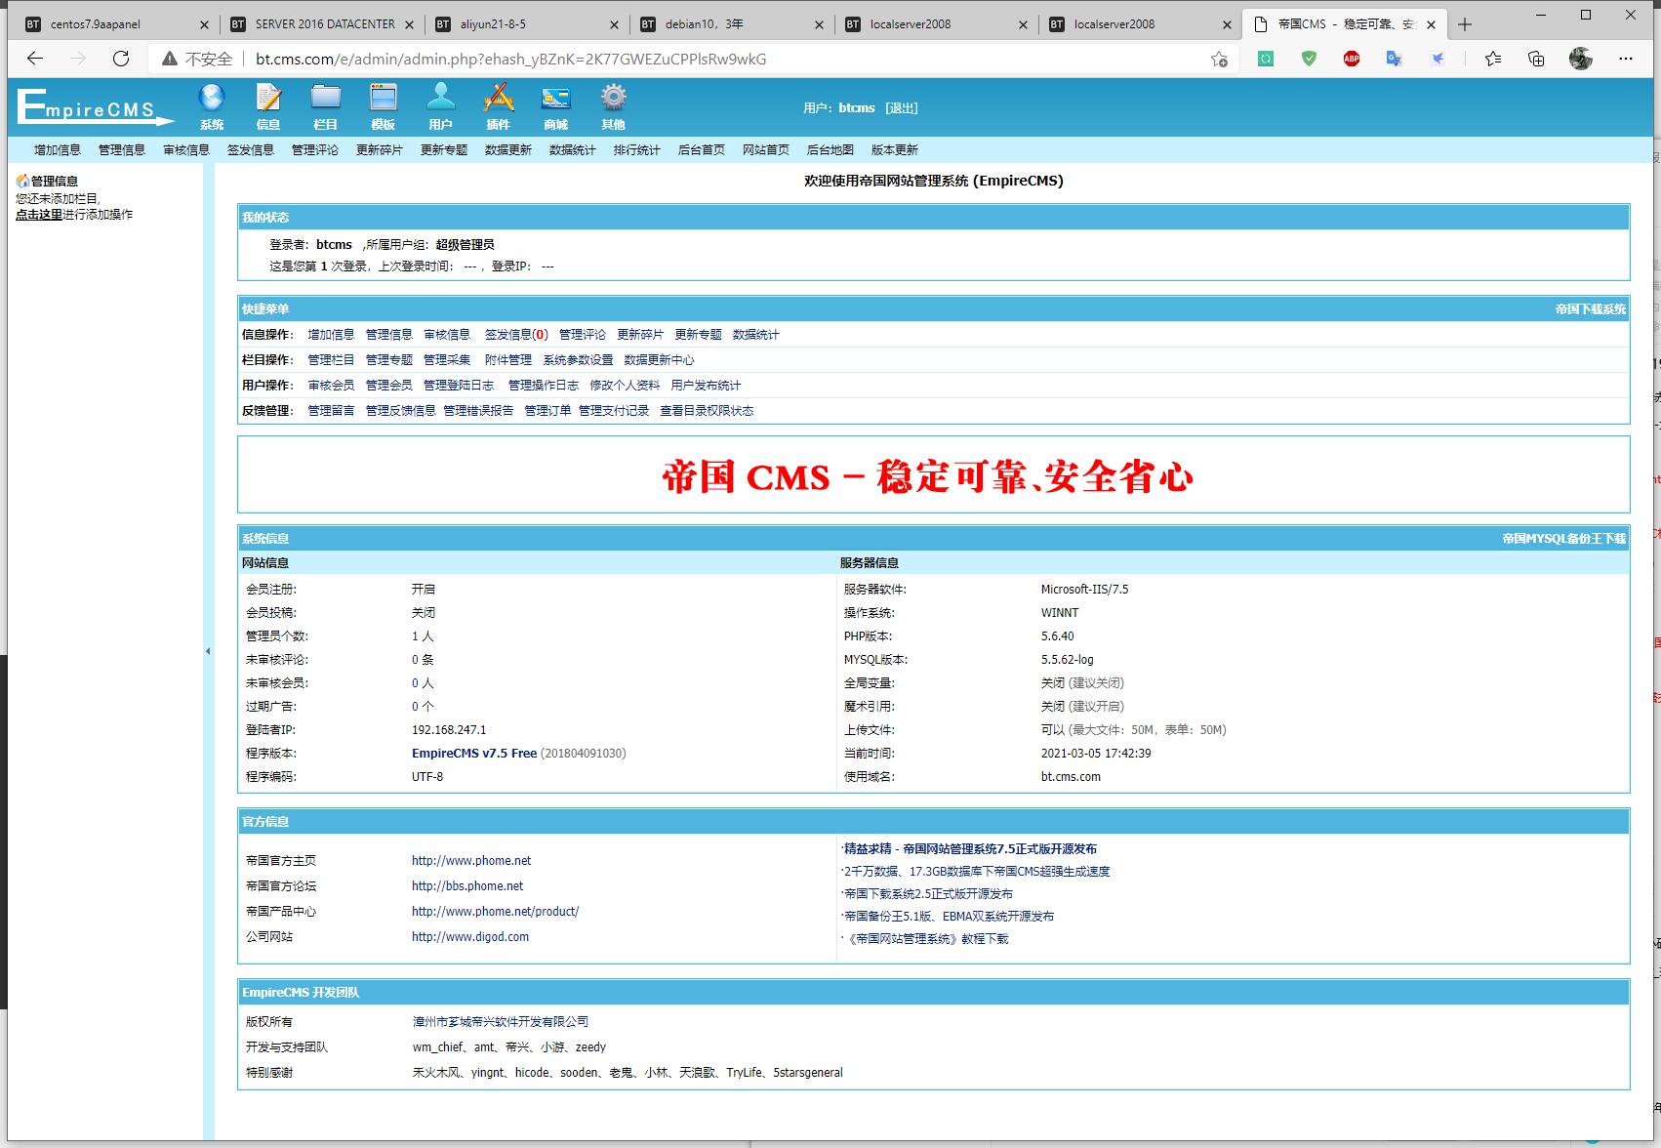Select 网站首页 in submenu bar
Viewport: 1661px width, 1148px height.
coord(766,149)
